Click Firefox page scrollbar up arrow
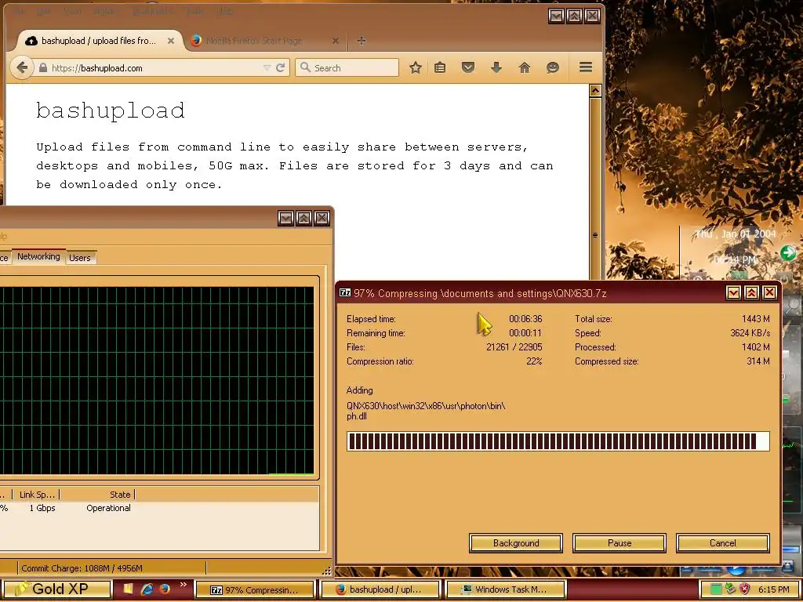Image resolution: width=803 pixels, height=602 pixels. click(x=595, y=91)
